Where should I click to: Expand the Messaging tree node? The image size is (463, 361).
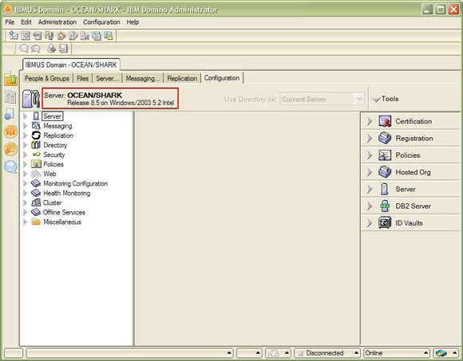click(x=26, y=126)
